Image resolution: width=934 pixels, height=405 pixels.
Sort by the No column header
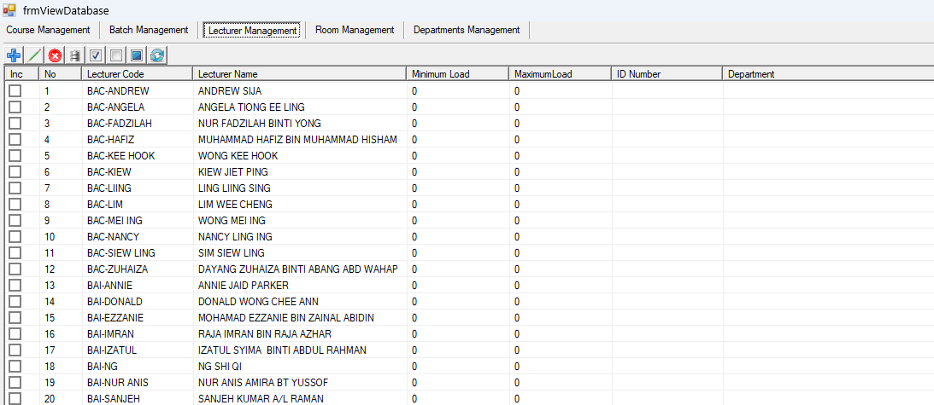pyautogui.click(x=60, y=74)
